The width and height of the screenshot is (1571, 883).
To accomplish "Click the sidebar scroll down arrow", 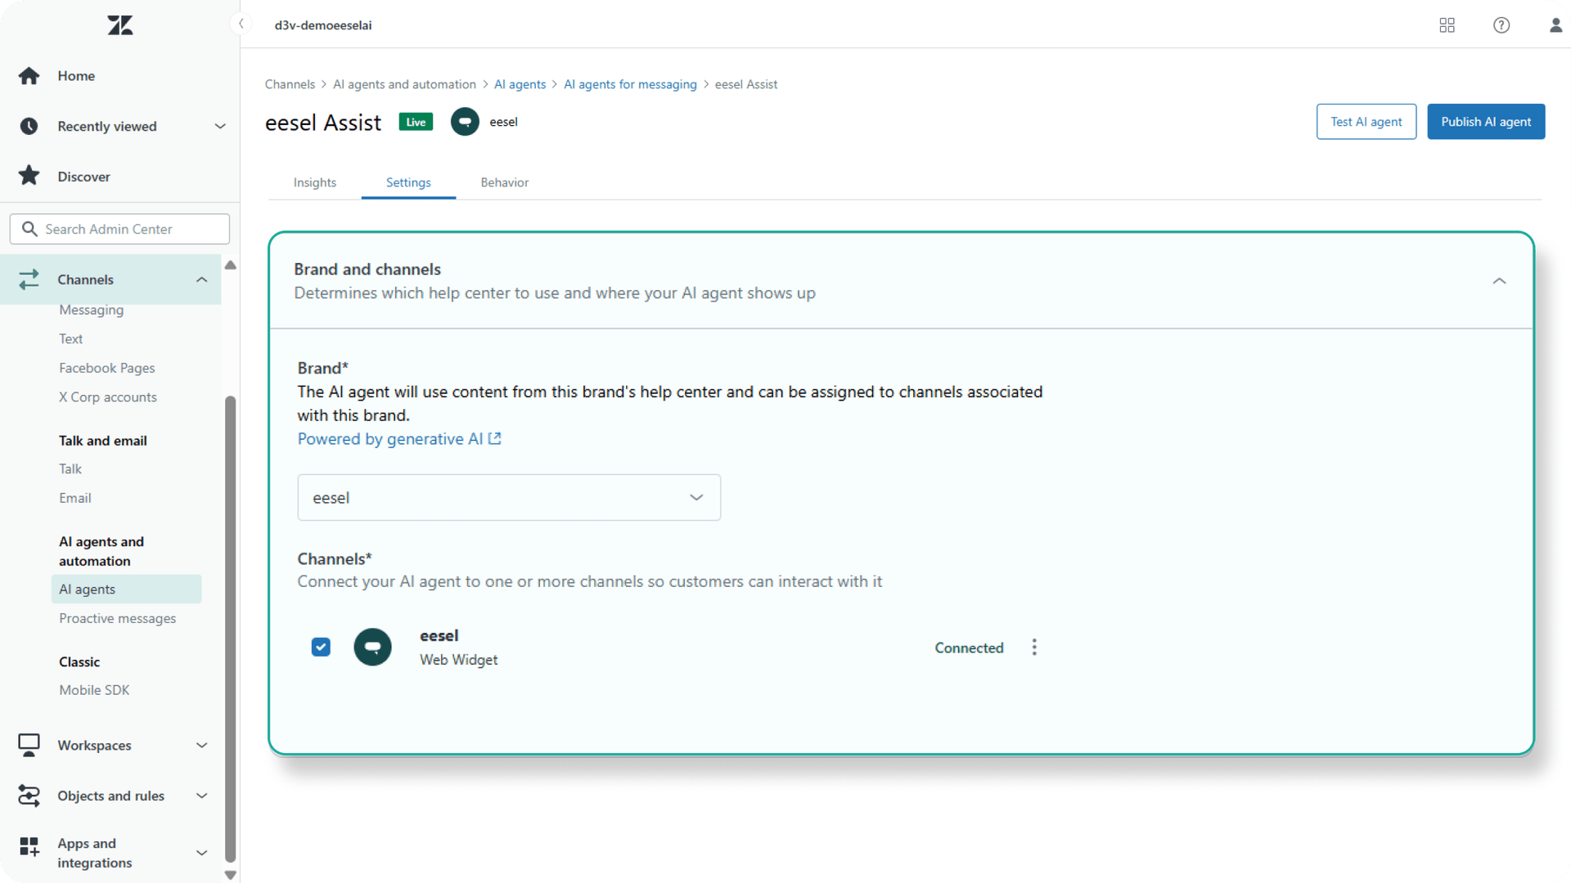I will [x=230, y=875].
